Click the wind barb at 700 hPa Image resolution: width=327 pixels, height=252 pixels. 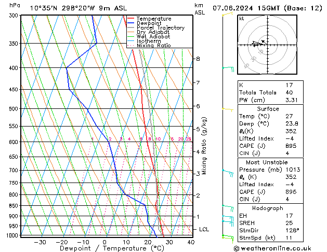tap(228, 173)
